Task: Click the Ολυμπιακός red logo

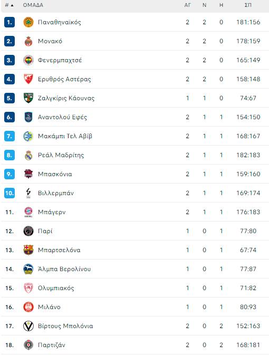Action: (x=28, y=288)
